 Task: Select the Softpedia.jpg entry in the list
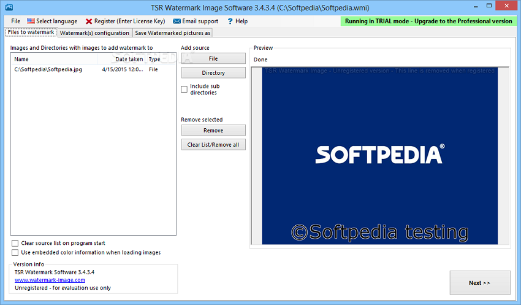click(x=48, y=69)
